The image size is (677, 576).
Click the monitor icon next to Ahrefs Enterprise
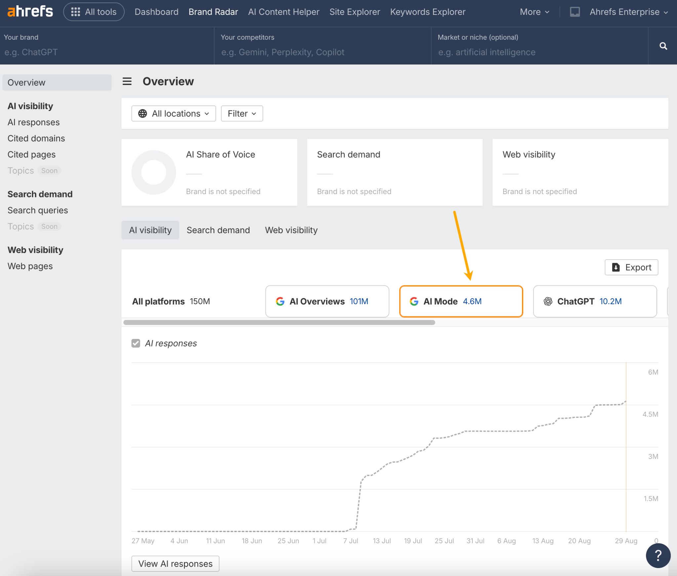tap(575, 12)
